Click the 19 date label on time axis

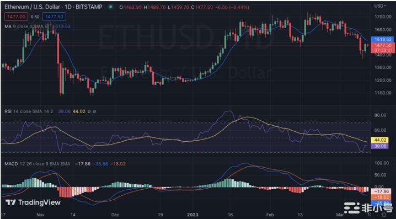pos(160,215)
